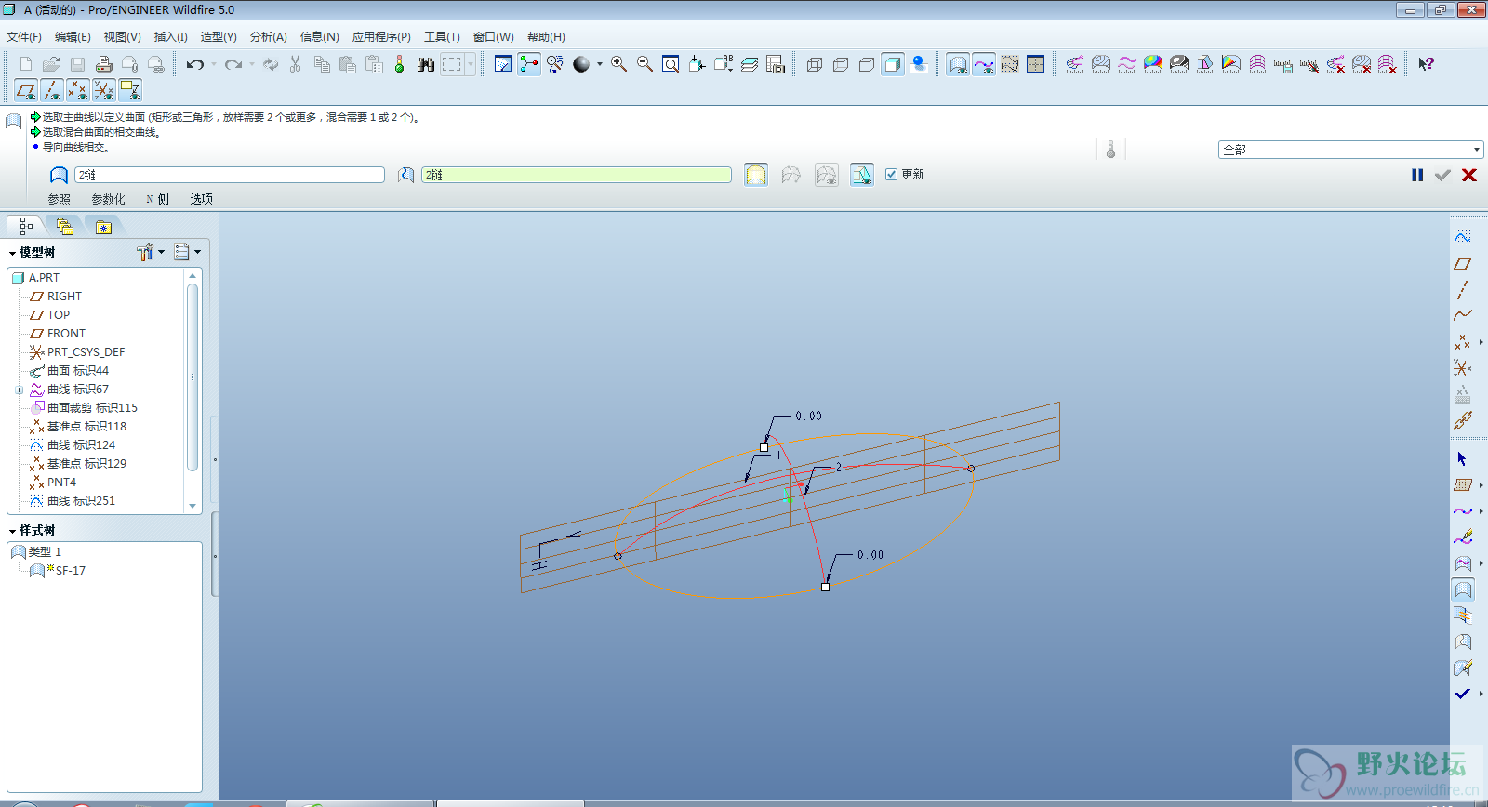Toggle surface display eye icon
Image resolution: width=1488 pixels, height=807 pixels.
point(958,64)
